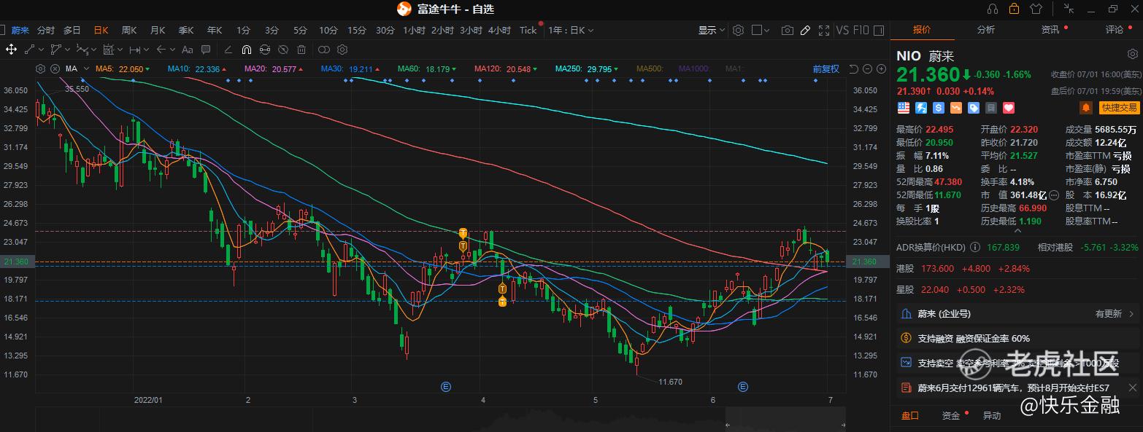Open the measurement tool options arrow
Screen dimensions: 1143x432
click(120, 50)
